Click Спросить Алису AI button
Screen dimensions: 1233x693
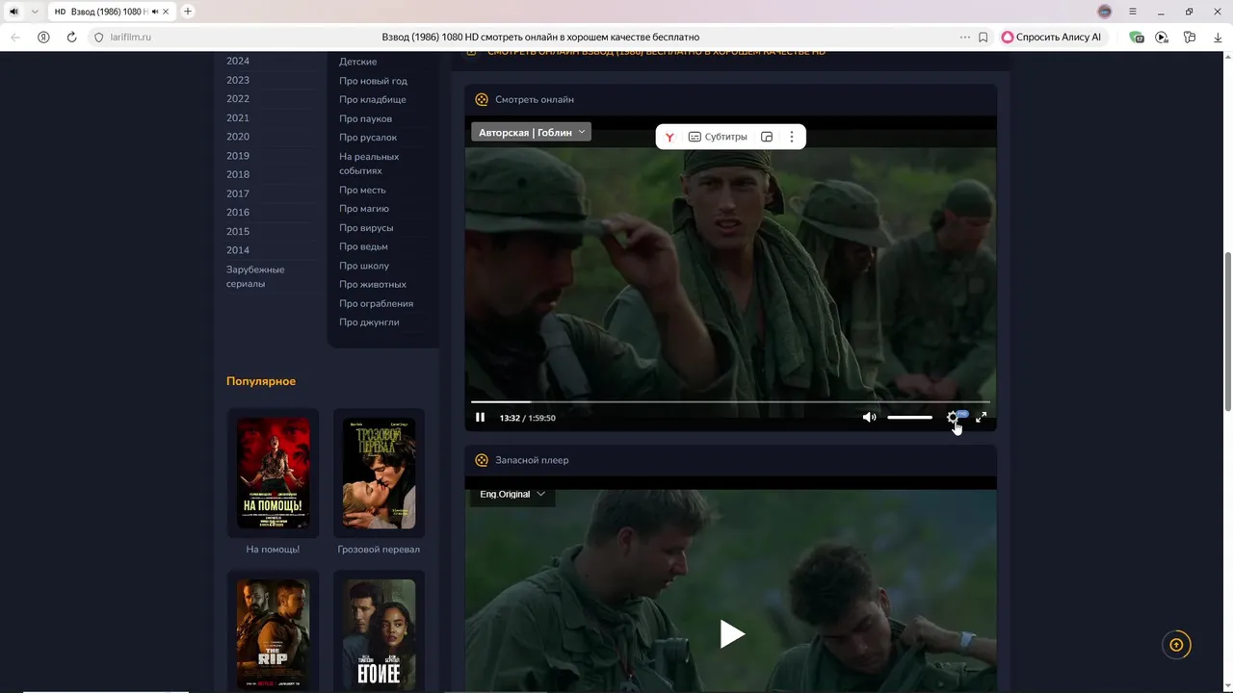click(1051, 37)
